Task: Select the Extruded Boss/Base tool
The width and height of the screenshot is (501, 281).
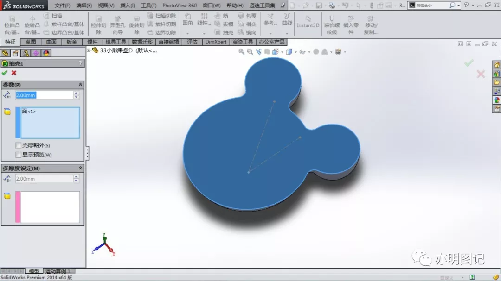Action: [x=12, y=25]
